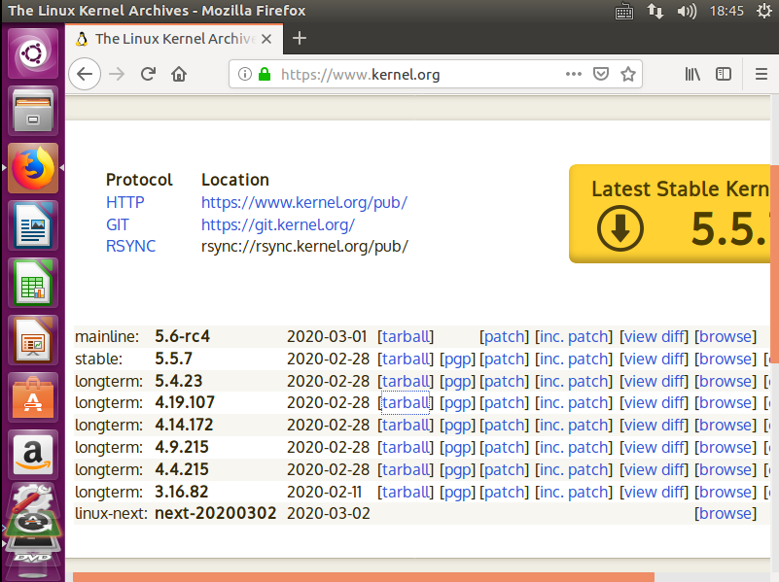Launch LibreOffice Calc from dock
Image resolution: width=779 pixels, height=582 pixels.
(x=33, y=283)
